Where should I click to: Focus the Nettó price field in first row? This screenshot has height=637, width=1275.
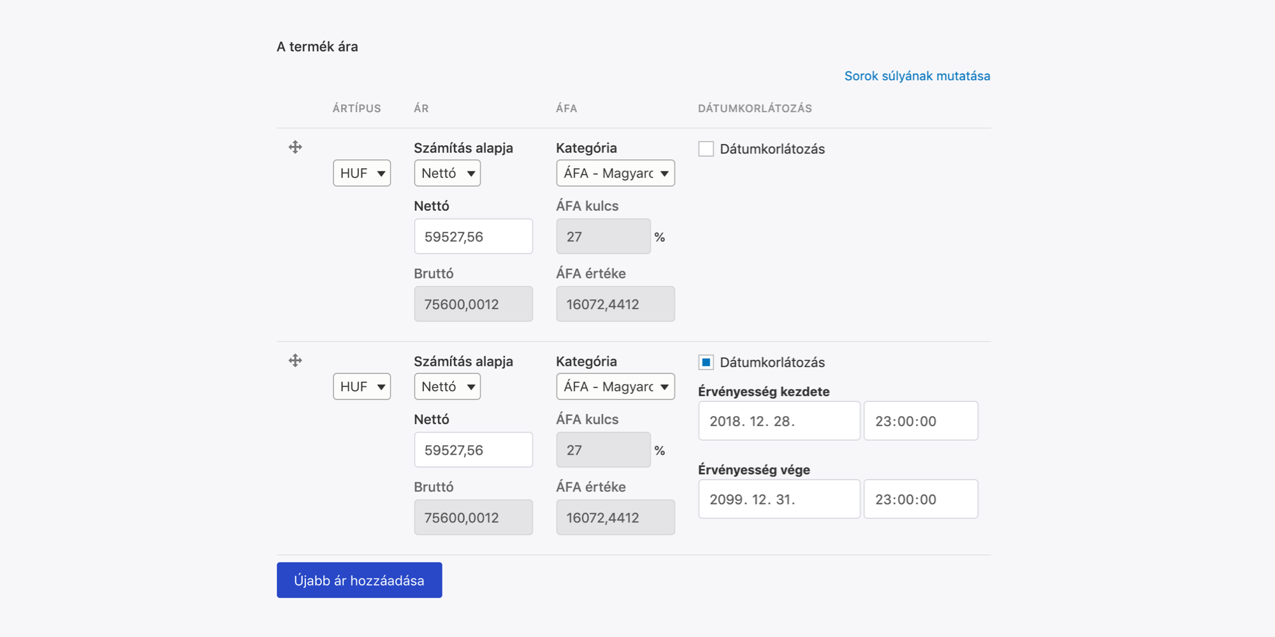tap(473, 236)
